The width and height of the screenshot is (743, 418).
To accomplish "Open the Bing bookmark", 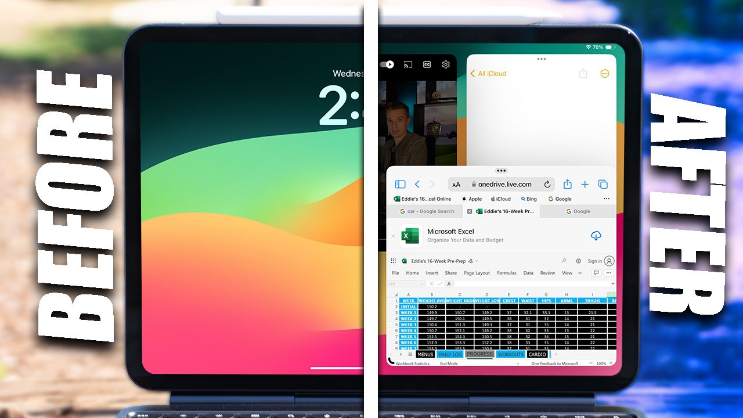I will (x=529, y=199).
